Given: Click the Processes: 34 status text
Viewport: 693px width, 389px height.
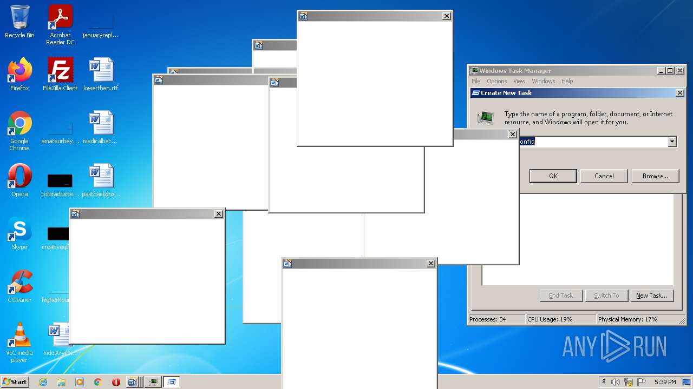Looking at the screenshot, I should pos(487,319).
